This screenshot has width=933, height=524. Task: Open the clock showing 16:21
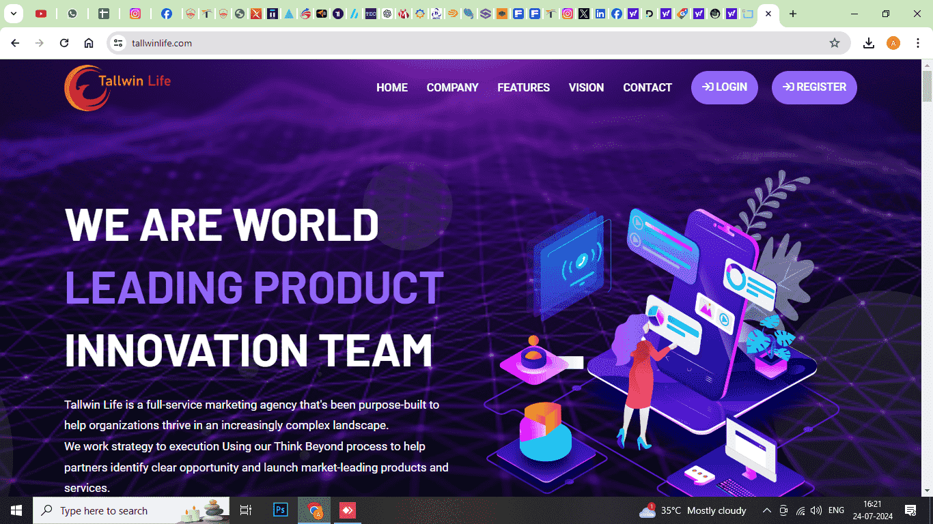pos(872,510)
